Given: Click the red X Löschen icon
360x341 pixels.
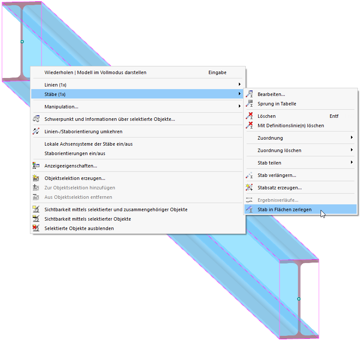Looking at the screenshot, I should point(249,116).
